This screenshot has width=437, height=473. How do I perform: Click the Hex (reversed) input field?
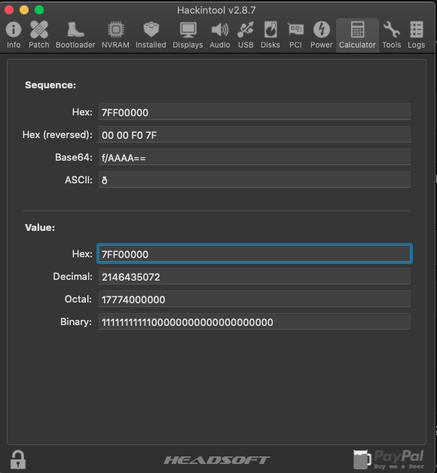(x=255, y=134)
